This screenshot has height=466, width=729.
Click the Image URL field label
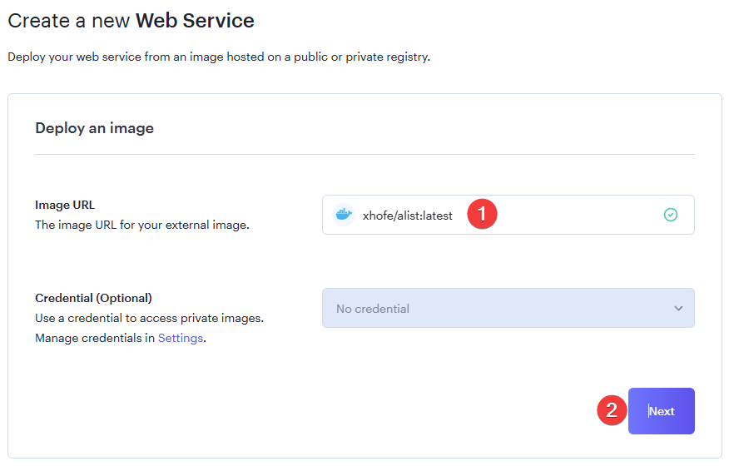coord(65,205)
